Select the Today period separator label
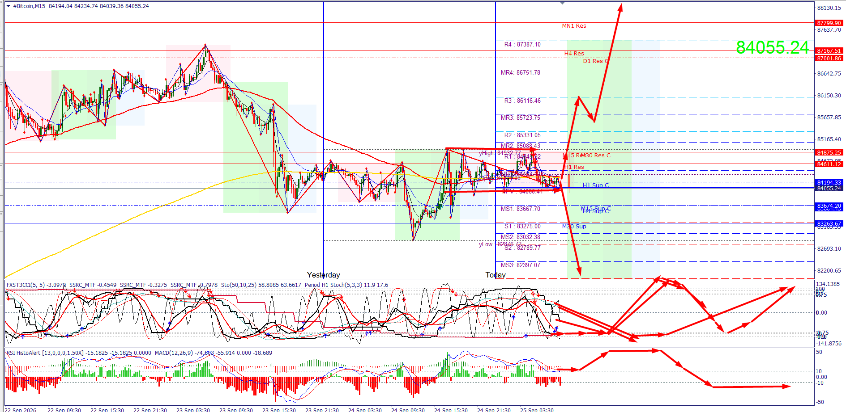The width and height of the screenshot is (846, 412). coord(496,275)
